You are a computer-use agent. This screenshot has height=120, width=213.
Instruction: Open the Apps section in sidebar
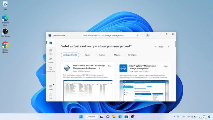pos(51,52)
